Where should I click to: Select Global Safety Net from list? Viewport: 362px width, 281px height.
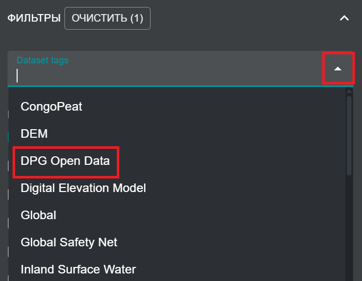click(x=69, y=242)
